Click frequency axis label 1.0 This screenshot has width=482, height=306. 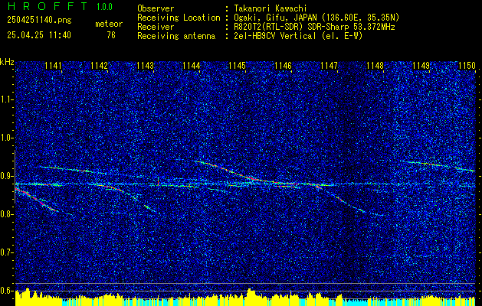[6, 138]
